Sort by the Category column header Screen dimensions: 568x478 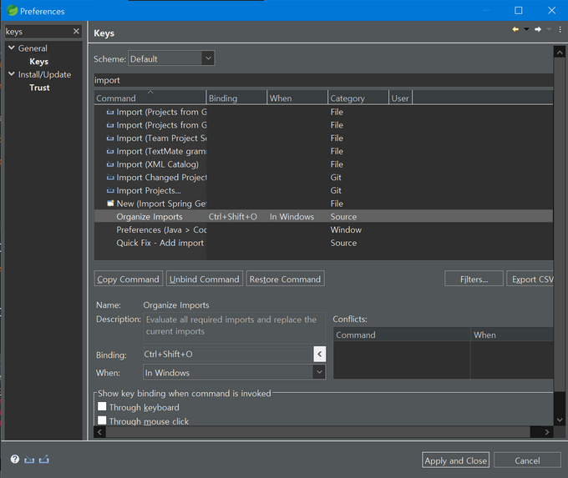point(358,98)
